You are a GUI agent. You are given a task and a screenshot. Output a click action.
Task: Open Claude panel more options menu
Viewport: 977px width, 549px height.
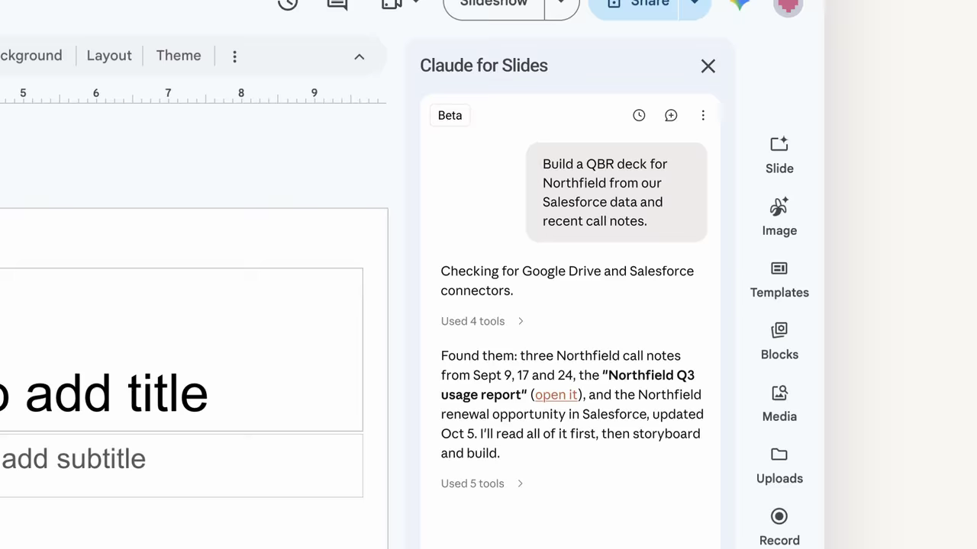(x=703, y=115)
